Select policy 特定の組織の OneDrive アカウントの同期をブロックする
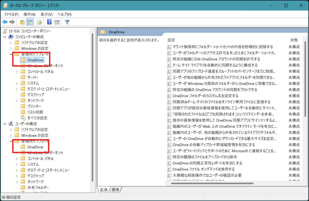This screenshot has height=201, width=309. click(x=215, y=90)
